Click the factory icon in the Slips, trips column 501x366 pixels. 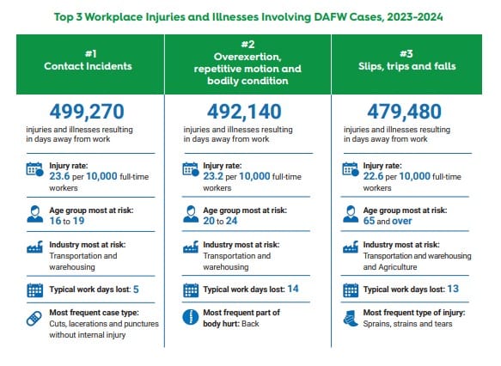[x=351, y=247]
